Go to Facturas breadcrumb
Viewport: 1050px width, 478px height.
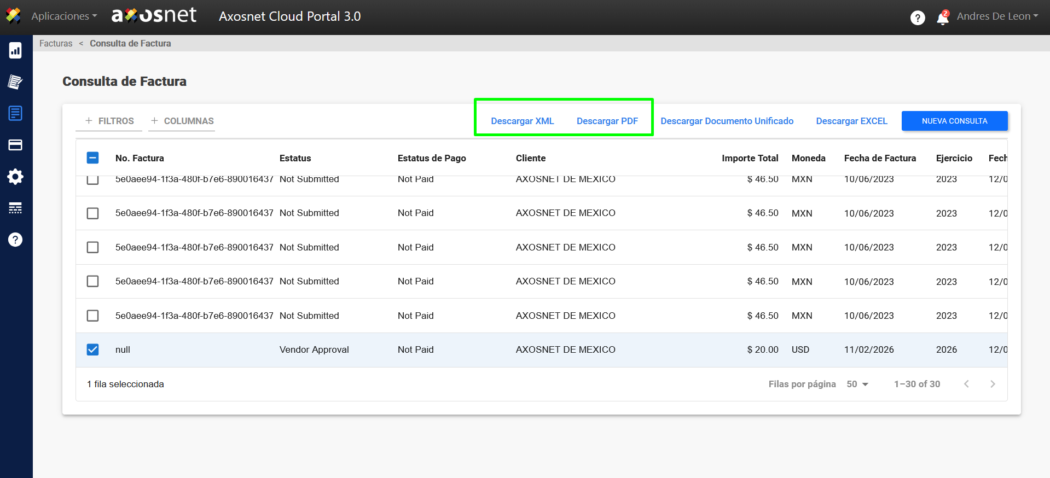pos(56,43)
